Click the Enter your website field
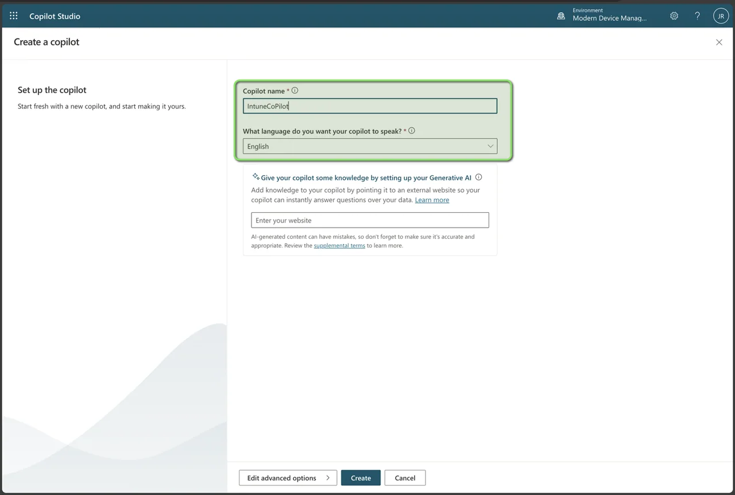 [x=370, y=220]
